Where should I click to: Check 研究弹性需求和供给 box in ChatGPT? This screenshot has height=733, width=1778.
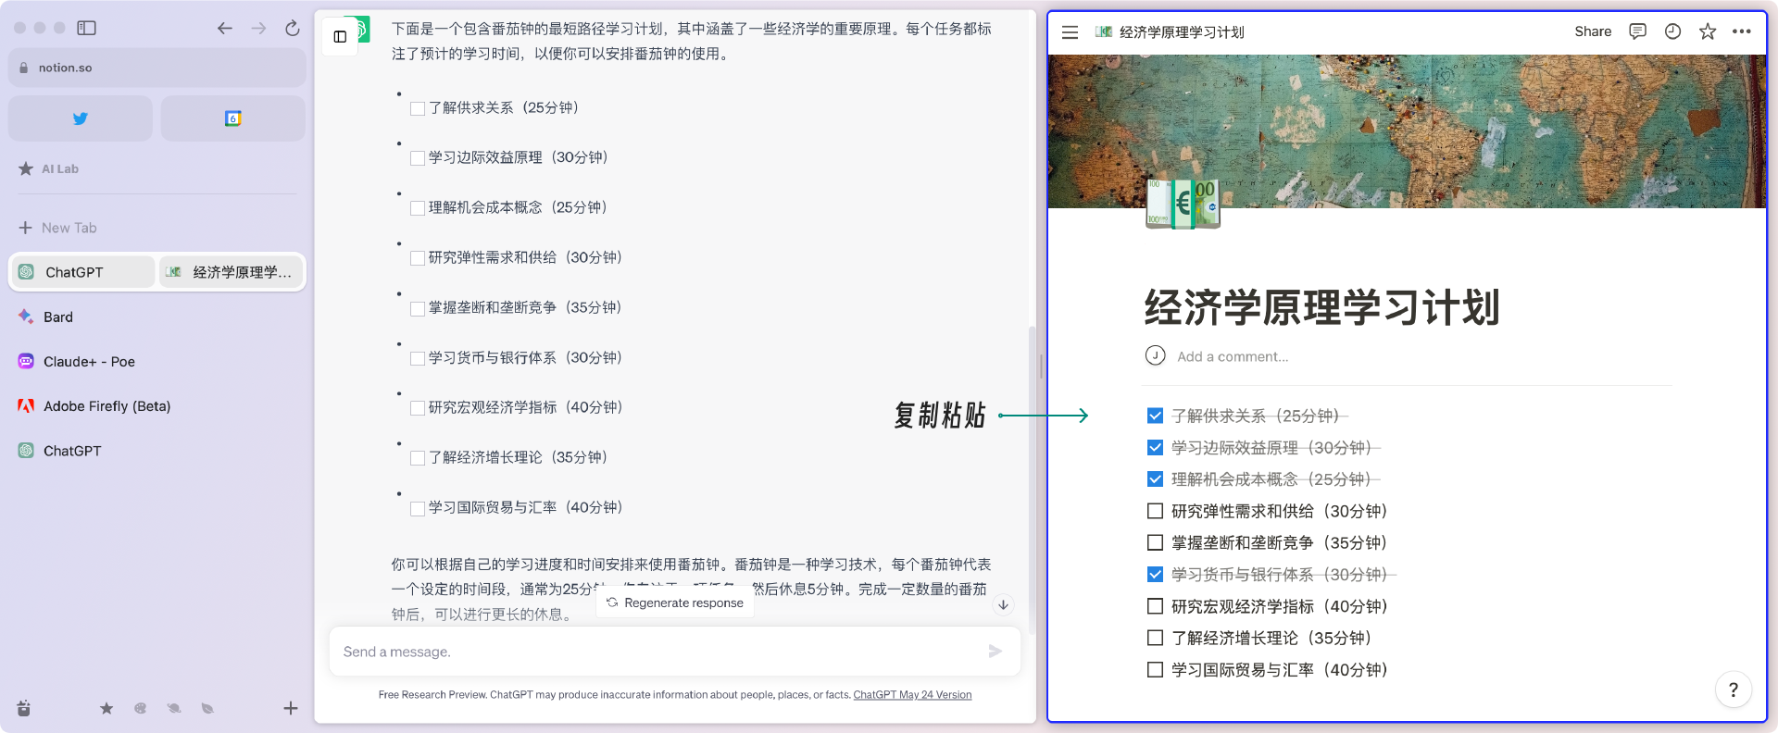coord(418,258)
